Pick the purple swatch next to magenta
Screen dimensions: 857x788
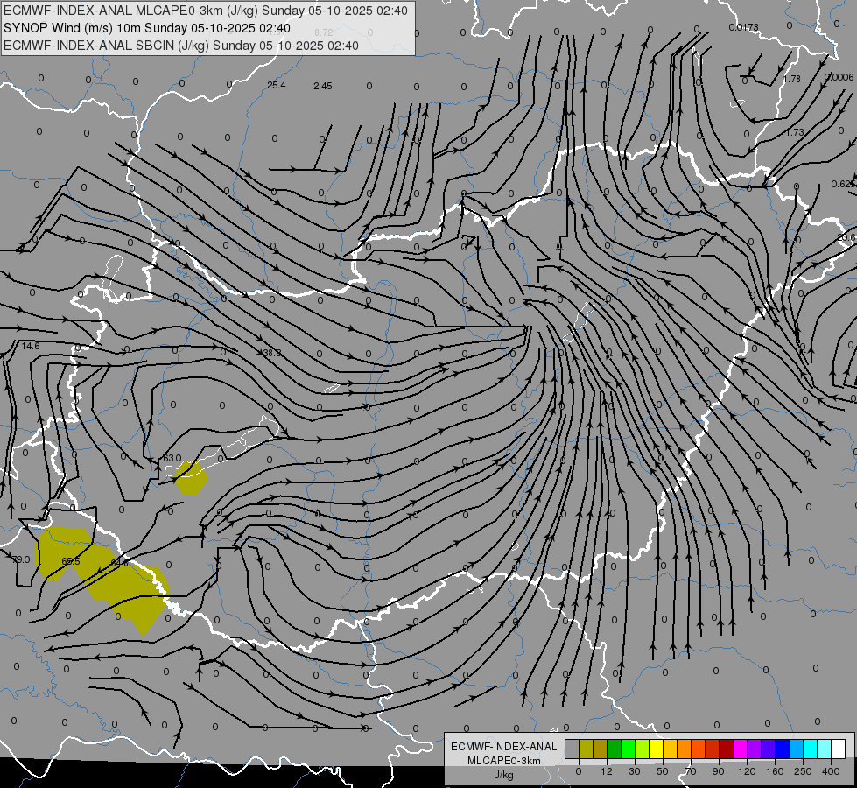point(755,749)
